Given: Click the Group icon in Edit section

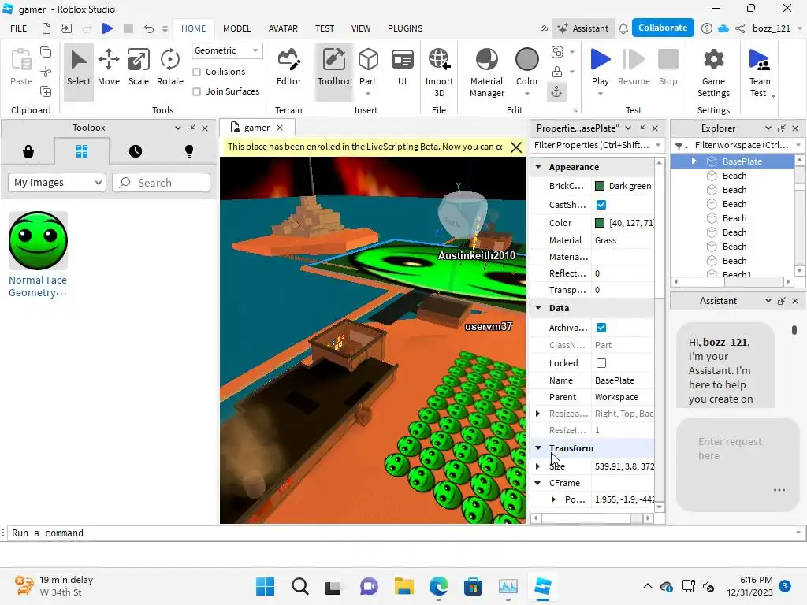Looking at the screenshot, I should click(557, 52).
